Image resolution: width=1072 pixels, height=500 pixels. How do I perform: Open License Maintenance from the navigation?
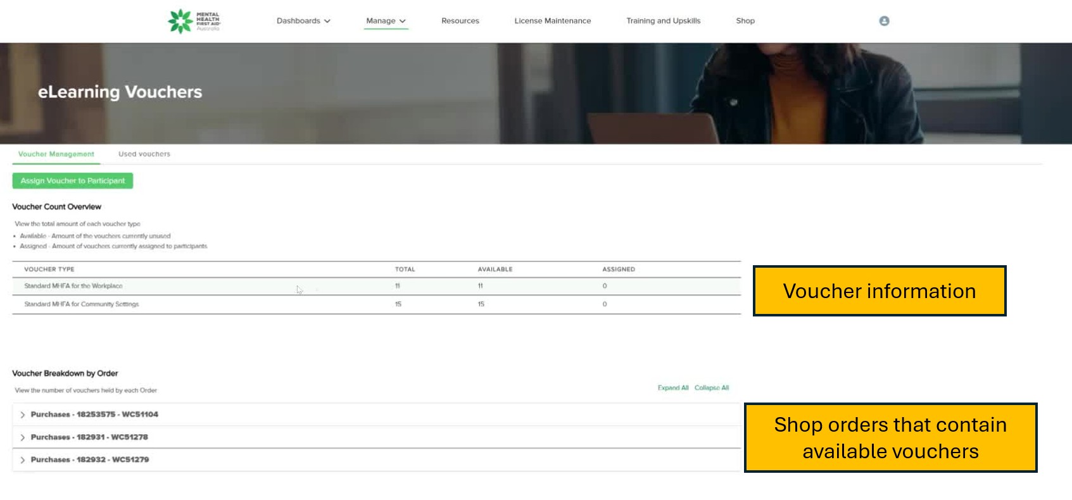click(x=552, y=21)
